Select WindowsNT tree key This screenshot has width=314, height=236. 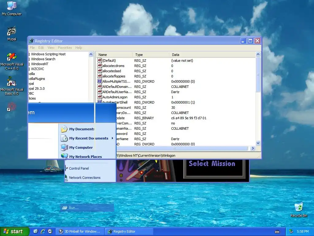[40, 64]
